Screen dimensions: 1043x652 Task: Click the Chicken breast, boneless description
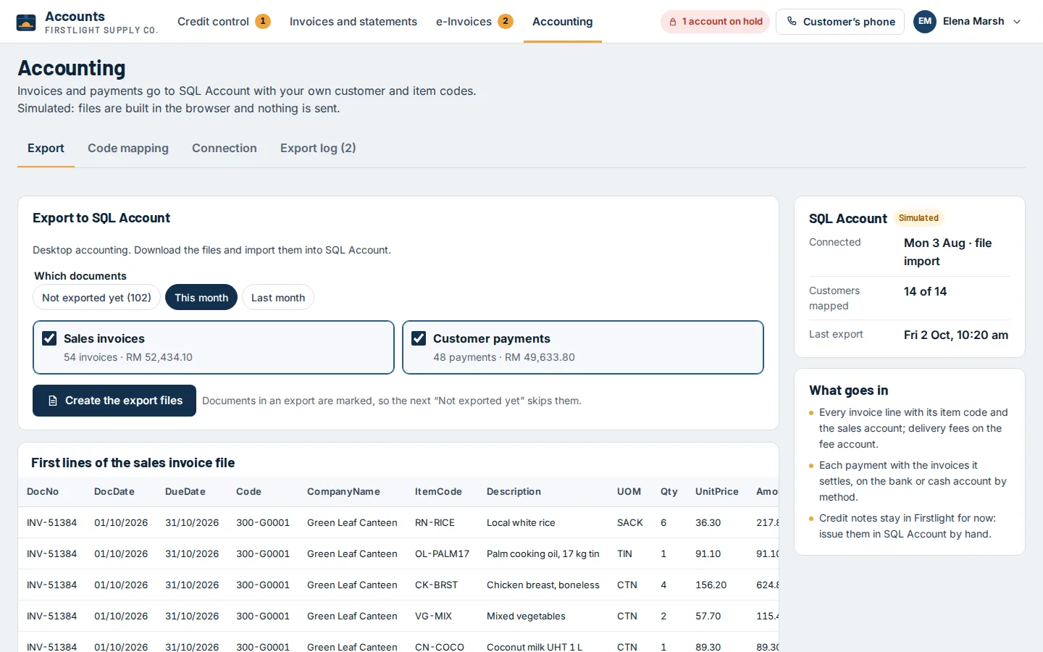[543, 585]
